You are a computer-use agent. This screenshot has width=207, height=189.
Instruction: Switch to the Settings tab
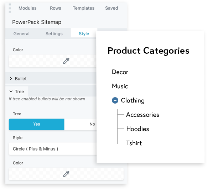tap(54, 33)
